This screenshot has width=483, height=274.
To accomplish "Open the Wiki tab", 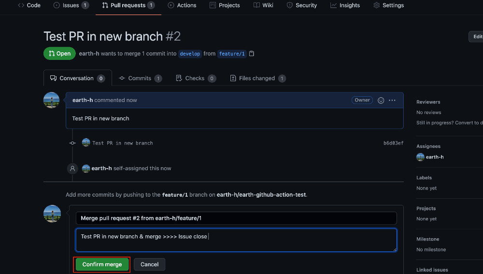I will tap(263, 5).
